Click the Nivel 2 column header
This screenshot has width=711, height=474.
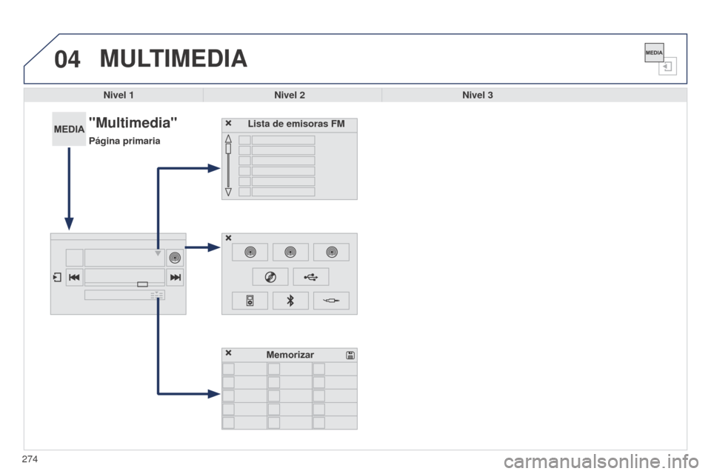click(x=290, y=95)
